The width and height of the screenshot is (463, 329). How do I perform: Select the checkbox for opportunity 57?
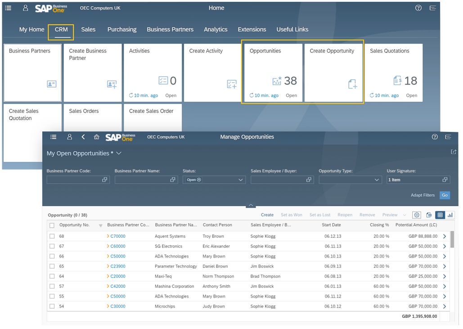pyautogui.click(x=52, y=287)
